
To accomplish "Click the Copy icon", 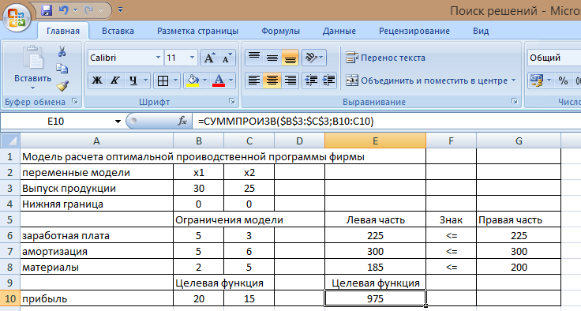I will click(x=62, y=69).
